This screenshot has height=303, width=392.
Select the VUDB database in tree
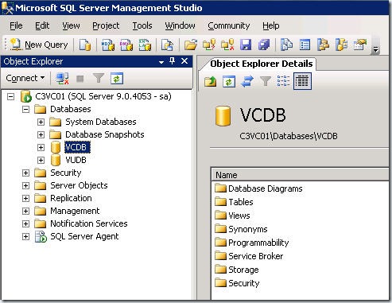76,160
